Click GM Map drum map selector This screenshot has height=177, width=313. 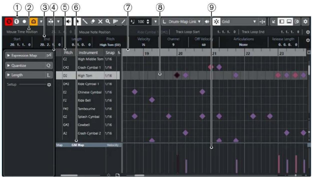click(78, 145)
